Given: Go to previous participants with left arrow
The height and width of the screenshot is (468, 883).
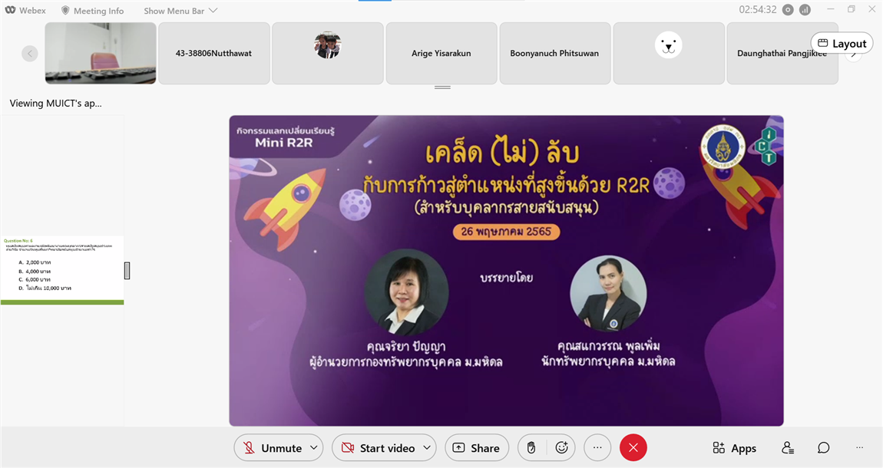Looking at the screenshot, I should (30, 54).
